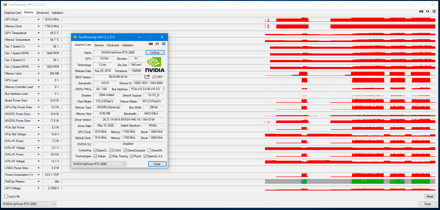Open PerfCap Reason dropdown

[x=38, y=181]
